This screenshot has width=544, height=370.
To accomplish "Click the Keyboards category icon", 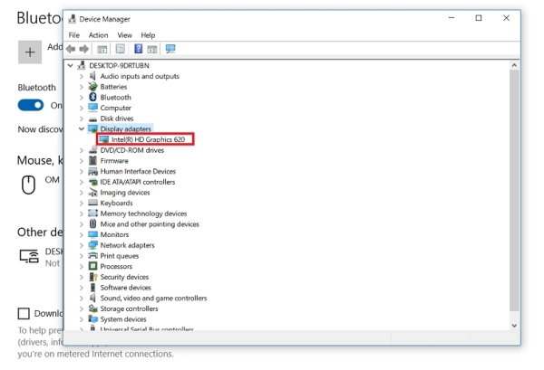I will click(x=92, y=203).
